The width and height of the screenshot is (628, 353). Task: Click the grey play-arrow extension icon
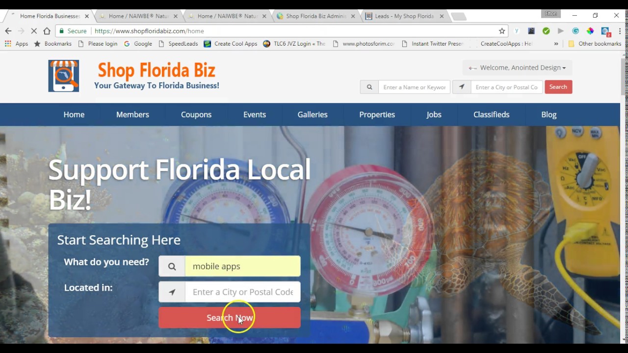561,31
